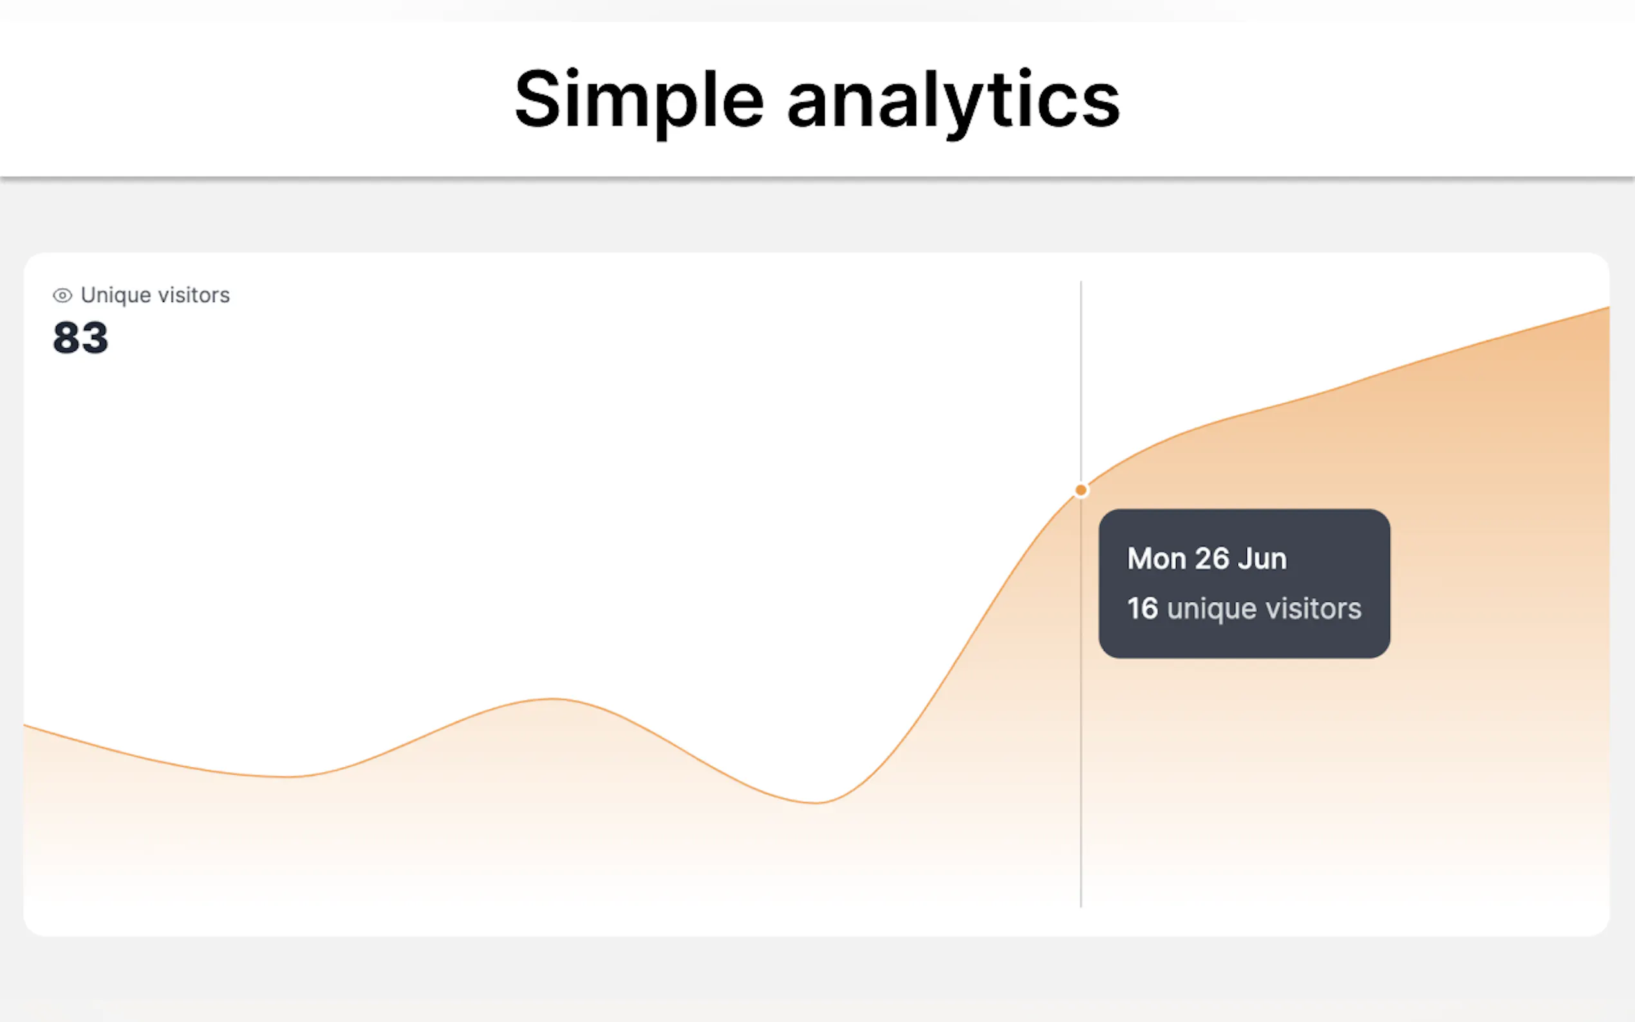
Task: Click the first shallow dip of the curve
Action: (287, 776)
